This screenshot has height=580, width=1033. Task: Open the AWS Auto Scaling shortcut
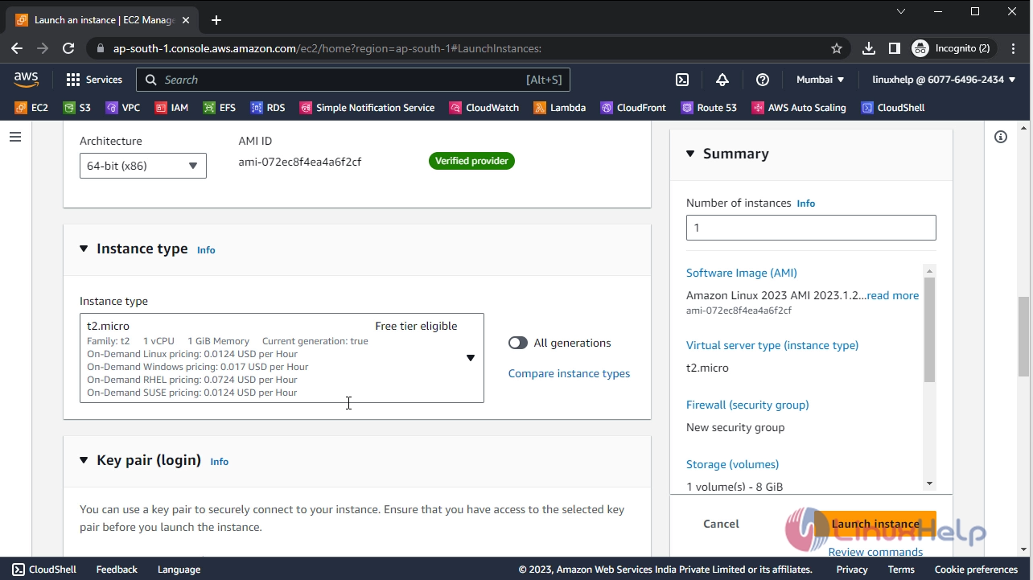[x=799, y=108]
